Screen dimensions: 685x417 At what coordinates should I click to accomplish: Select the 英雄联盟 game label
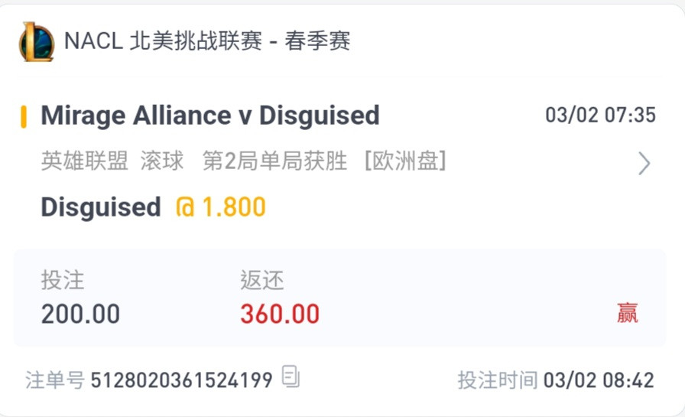pos(85,161)
